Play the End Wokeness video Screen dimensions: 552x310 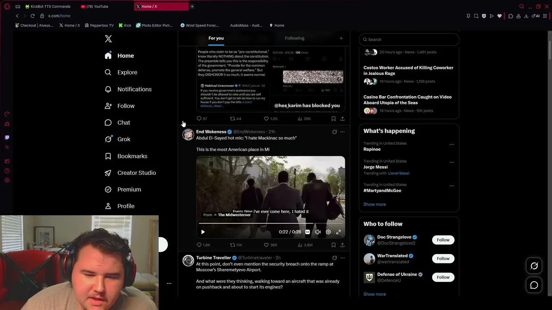203,232
